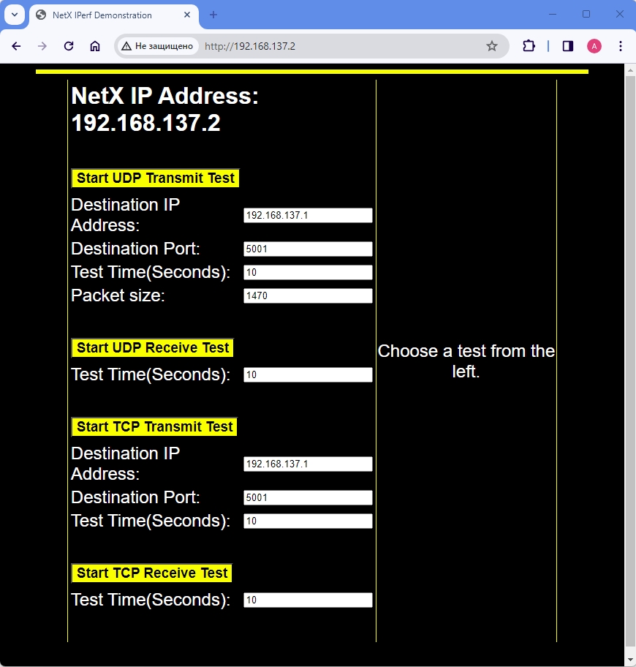Reload the current page
636x667 pixels.
[69, 46]
